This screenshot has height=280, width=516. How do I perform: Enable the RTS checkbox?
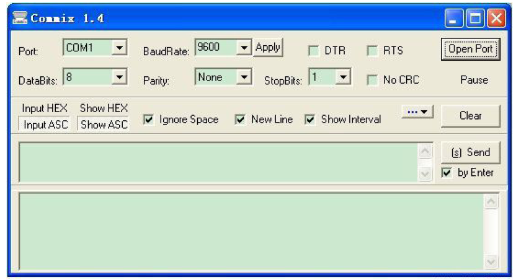coord(372,51)
